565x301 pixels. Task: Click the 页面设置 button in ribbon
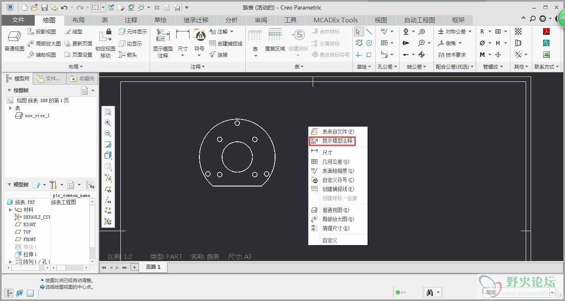[78, 55]
